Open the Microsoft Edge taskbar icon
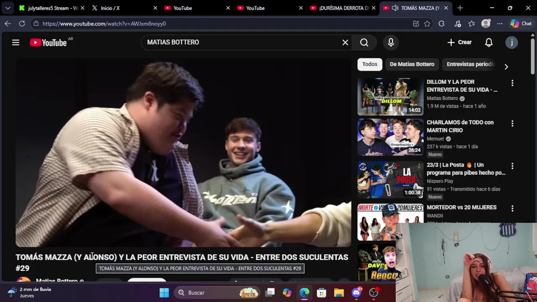This screenshot has height=302, width=537. [x=305, y=292]
